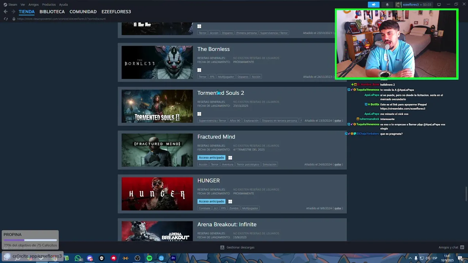Open the EZEEFLORES3 profile tab
The width and height of the screenshot is (468, 263).
116,12
